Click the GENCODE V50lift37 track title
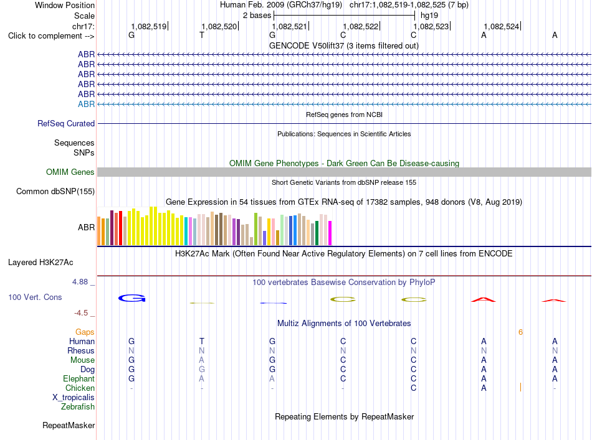This screenshot has height=440, width=592. 344,46
